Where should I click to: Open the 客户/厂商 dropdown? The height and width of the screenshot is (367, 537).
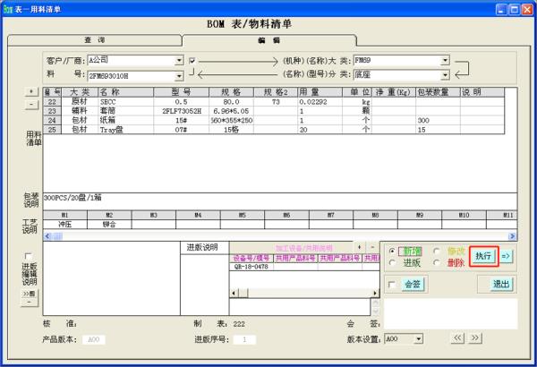tap(179, 60)
